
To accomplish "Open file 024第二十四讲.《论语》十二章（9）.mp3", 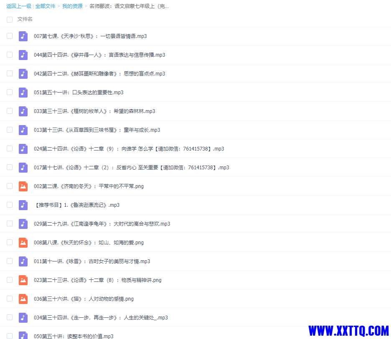I will click(129, 149).
